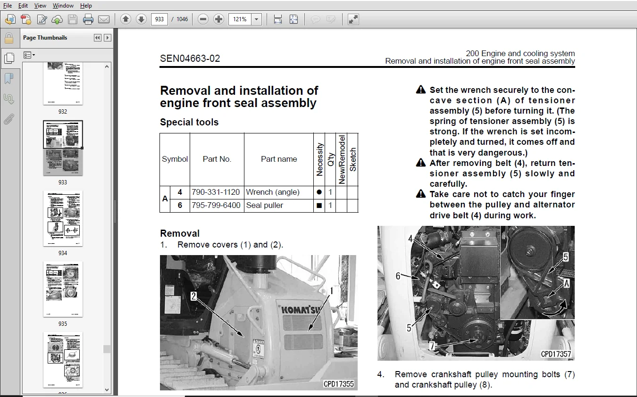Screen dimensions: 637x397
Task: Click the security padlock icon
Action: point(9,38)
